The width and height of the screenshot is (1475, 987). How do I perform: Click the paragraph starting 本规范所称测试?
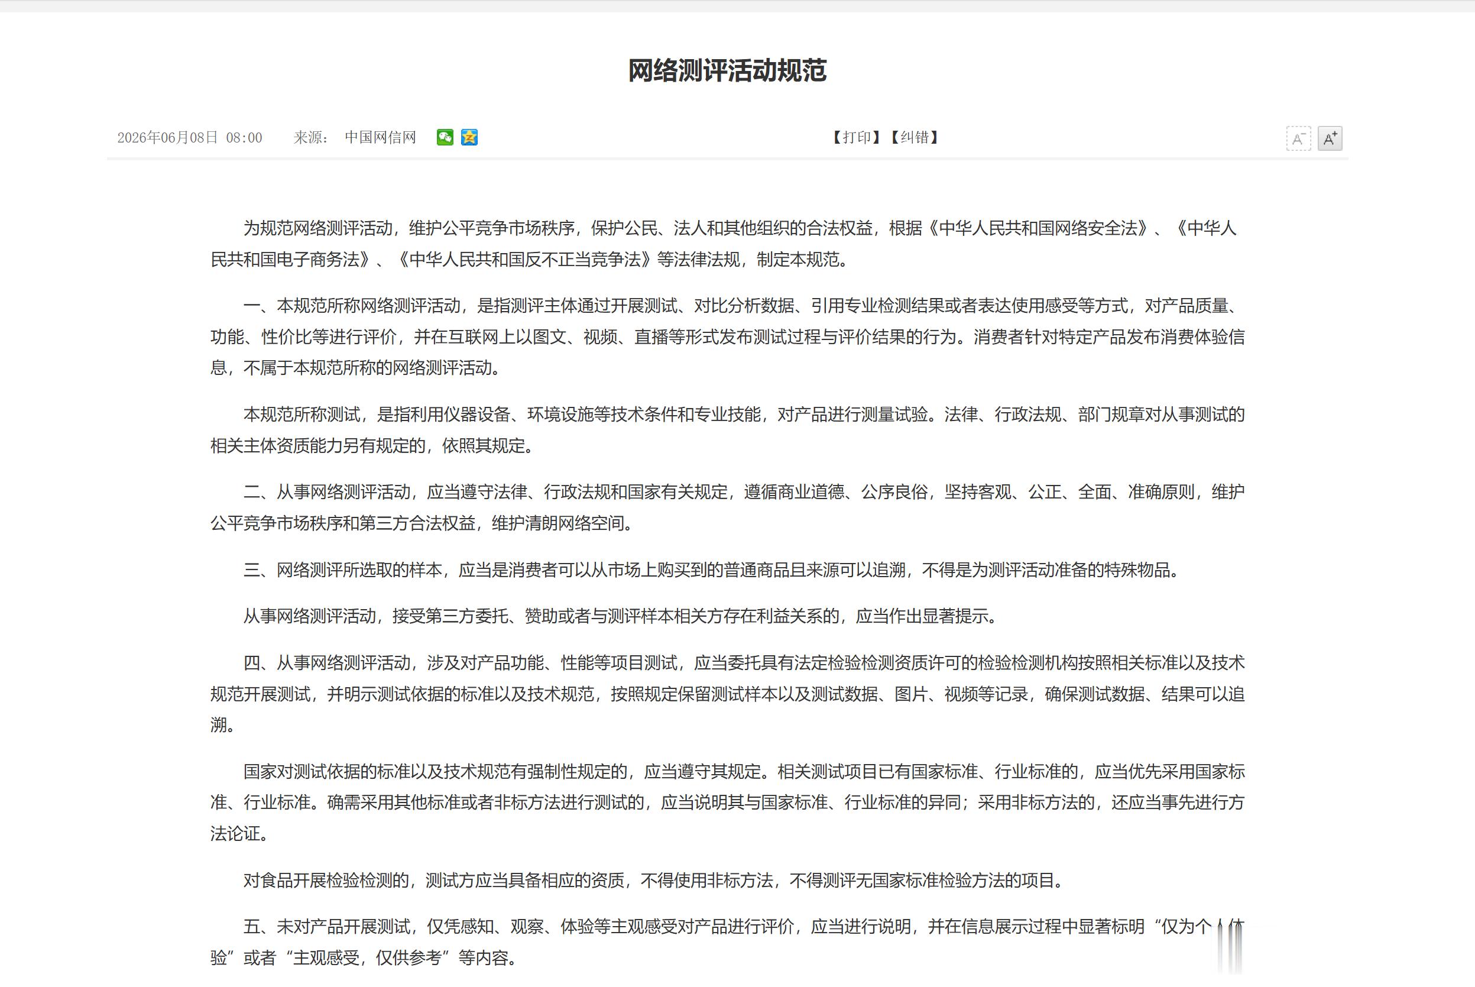[x=727, y=430]
